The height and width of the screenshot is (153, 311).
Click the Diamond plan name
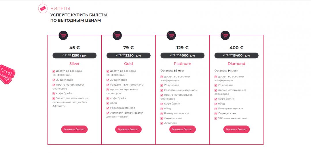click(236, 64)
